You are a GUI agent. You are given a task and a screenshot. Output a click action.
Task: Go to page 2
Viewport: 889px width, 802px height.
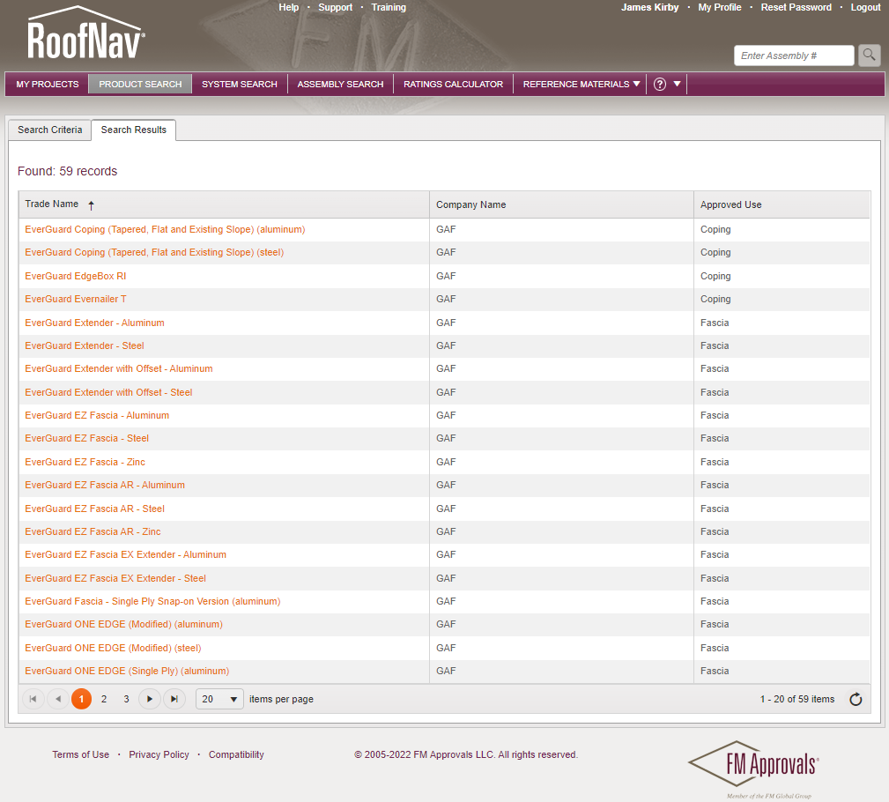[104, 699]
